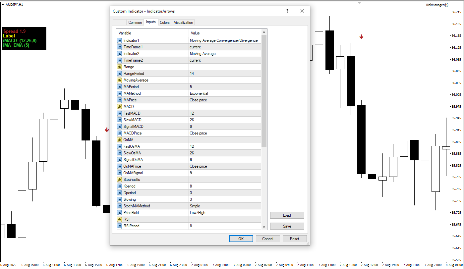Expand the AUDJPY,H1 chart dropdown arrow
Screen dimensions: 464x269
click(3, 5)
